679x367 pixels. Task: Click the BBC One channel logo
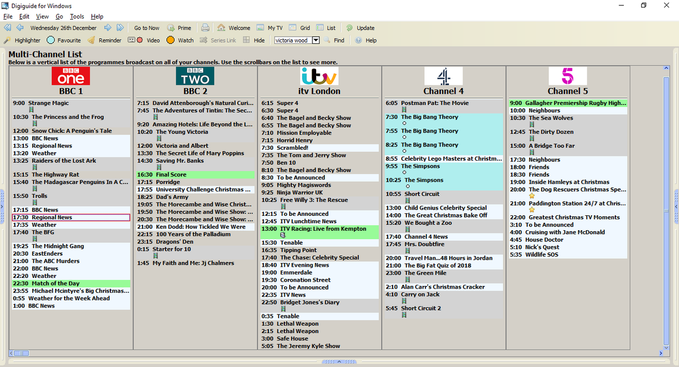point(71,76)
